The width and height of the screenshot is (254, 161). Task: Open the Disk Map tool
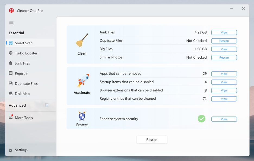[x=22, y=94]
